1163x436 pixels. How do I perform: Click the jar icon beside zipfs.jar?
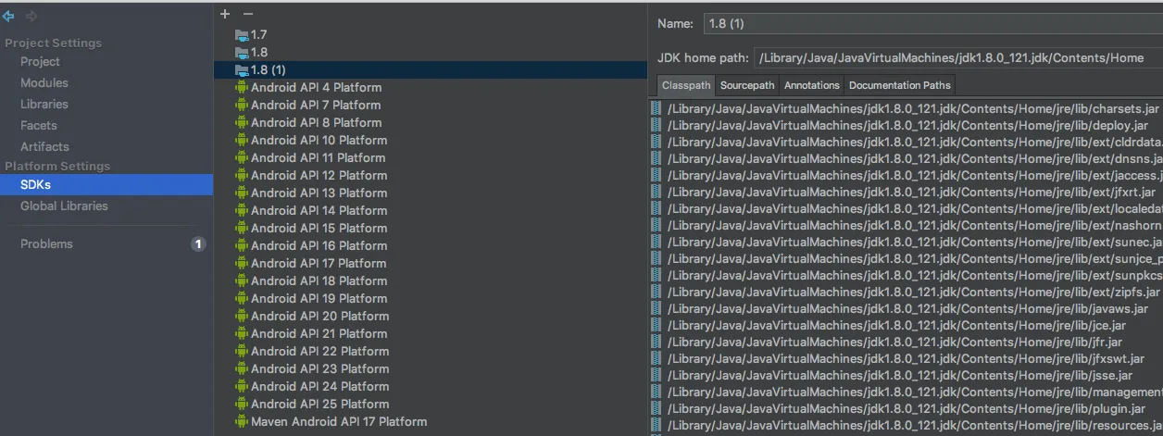coord(657,292)
